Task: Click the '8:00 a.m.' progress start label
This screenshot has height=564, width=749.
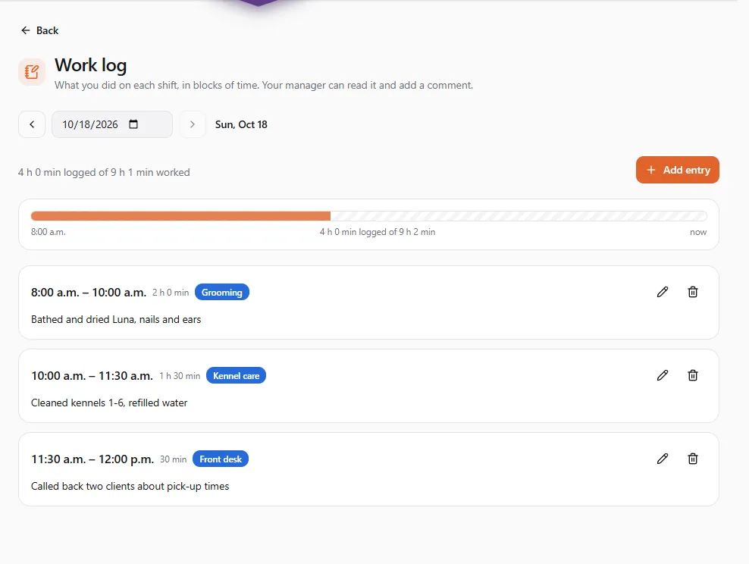Action: pyautogui.click(x=49, y=232)
